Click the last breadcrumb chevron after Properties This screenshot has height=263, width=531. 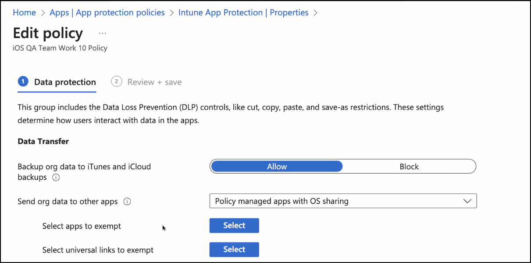(315, 13)
